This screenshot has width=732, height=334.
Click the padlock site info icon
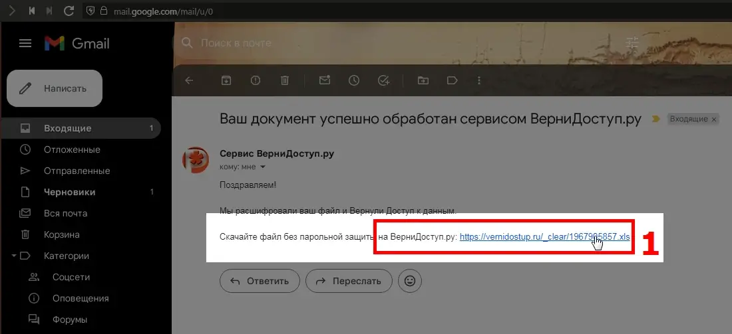tap(104, 11)
